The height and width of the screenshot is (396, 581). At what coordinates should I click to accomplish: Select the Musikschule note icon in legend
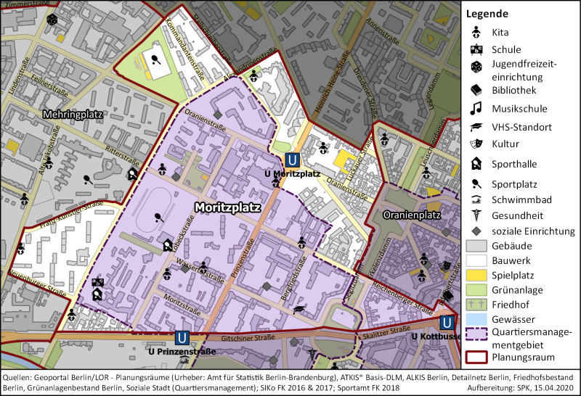point(476,108)
